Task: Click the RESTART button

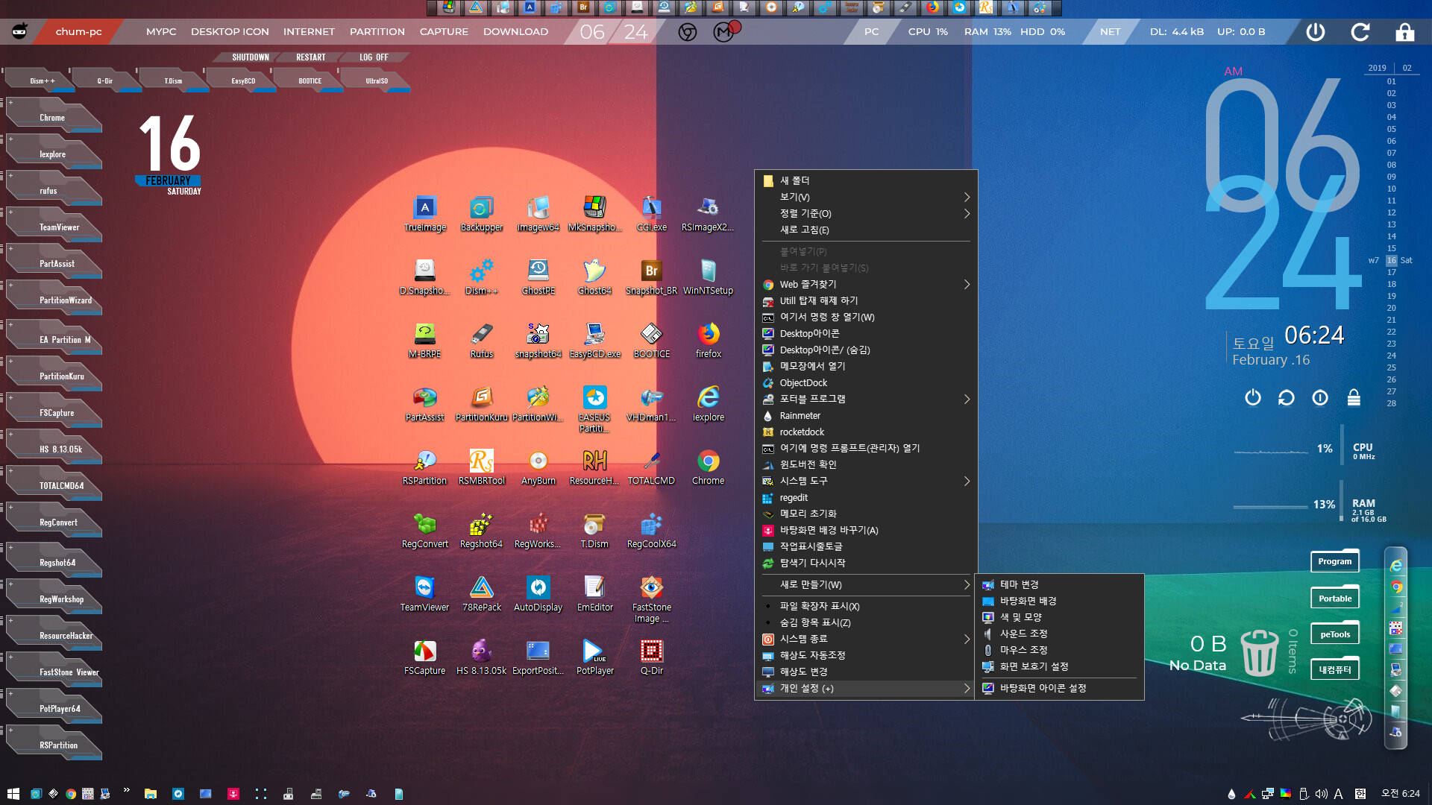Action: coord(310,57)
